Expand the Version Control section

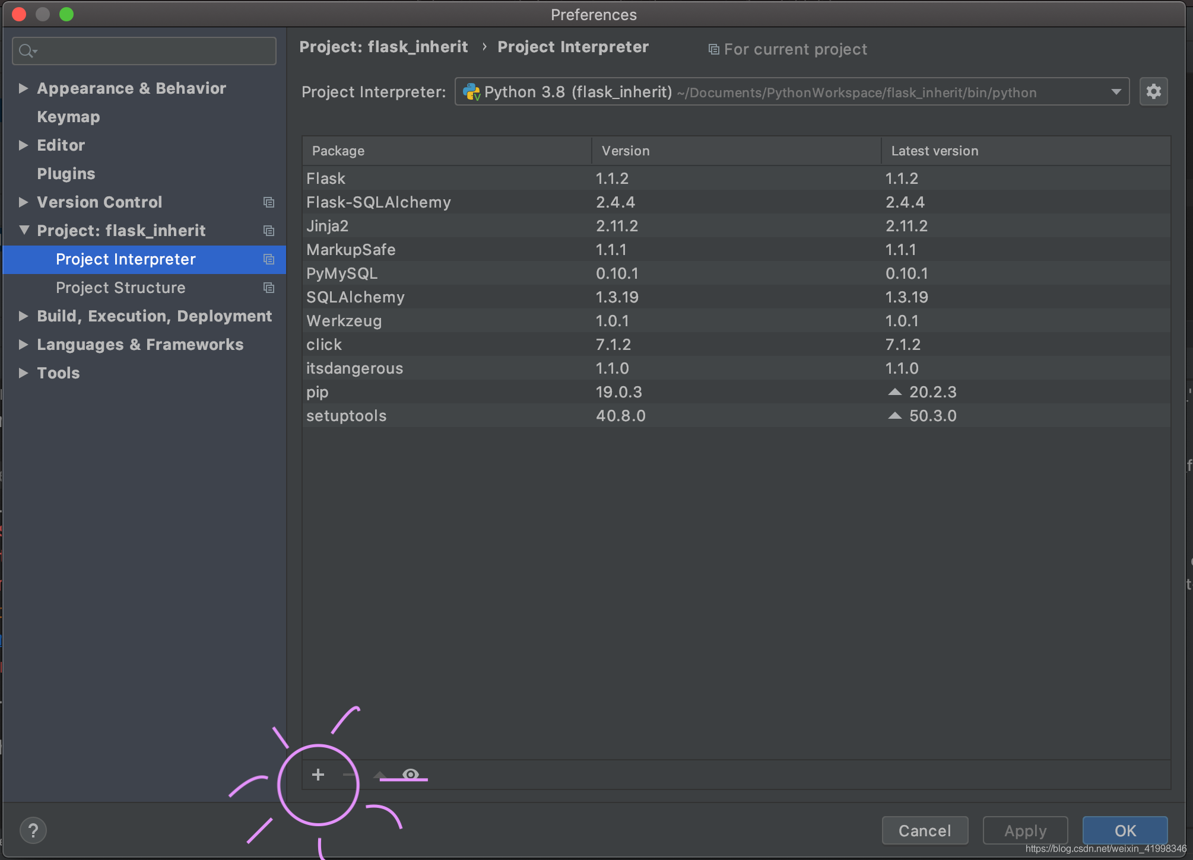point(23,202)
